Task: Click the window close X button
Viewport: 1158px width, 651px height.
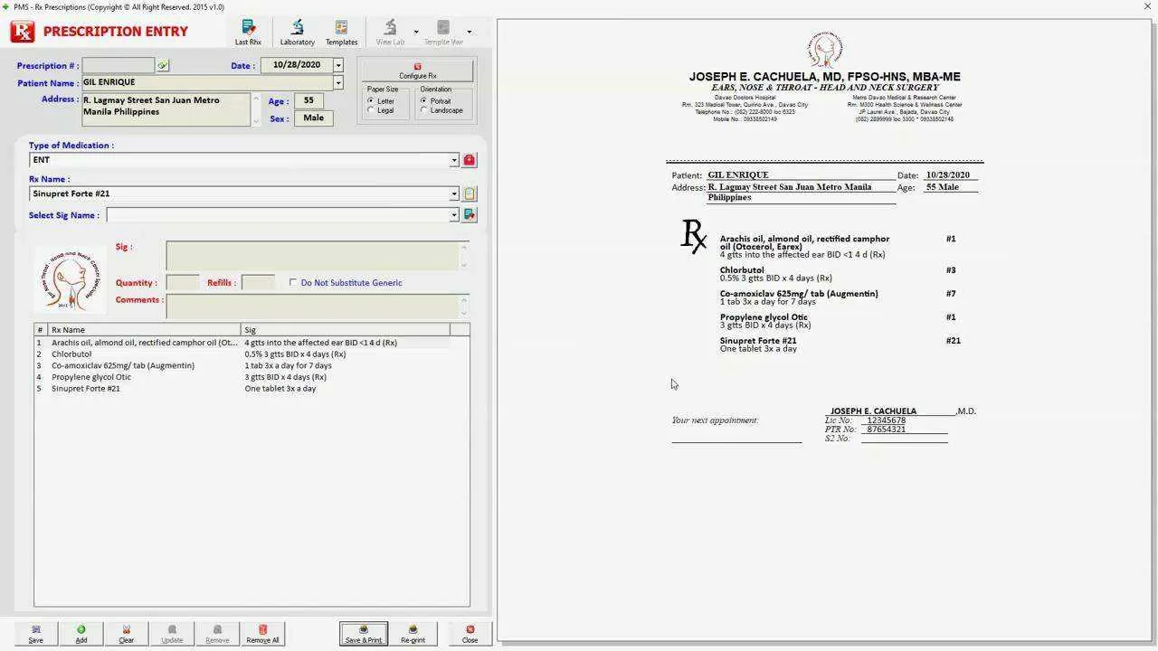Action: coord(1148,6)
